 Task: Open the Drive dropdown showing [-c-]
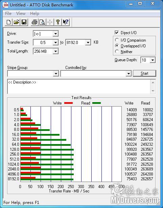pos(55,34)
